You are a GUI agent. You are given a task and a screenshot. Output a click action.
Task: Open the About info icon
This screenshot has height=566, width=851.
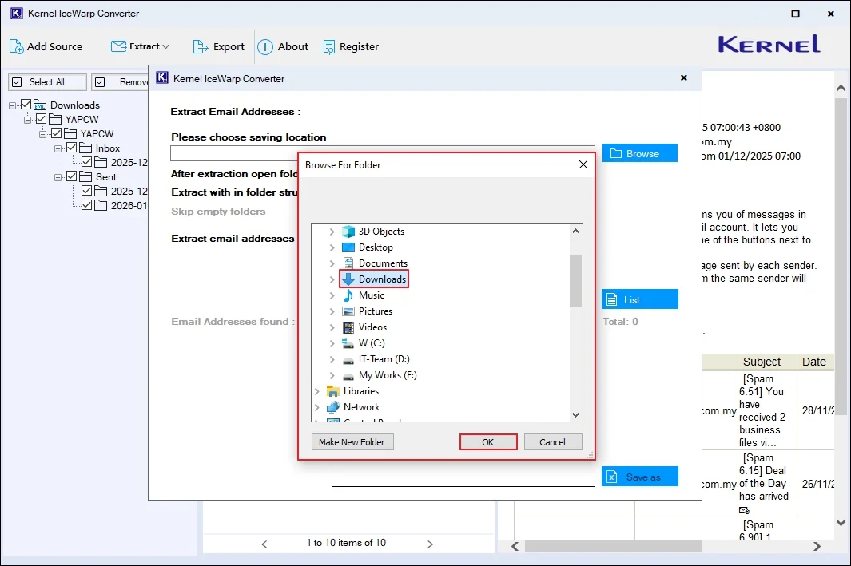265,47
